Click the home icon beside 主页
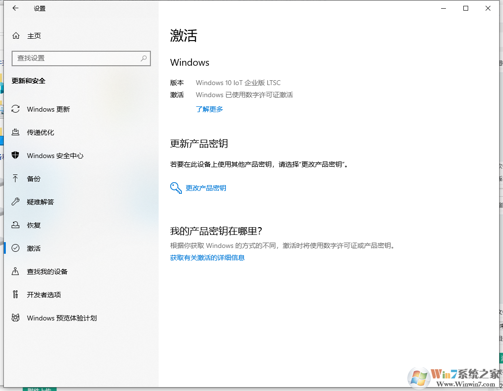Viewport: 503px width, 391px height. pos(15,36)
